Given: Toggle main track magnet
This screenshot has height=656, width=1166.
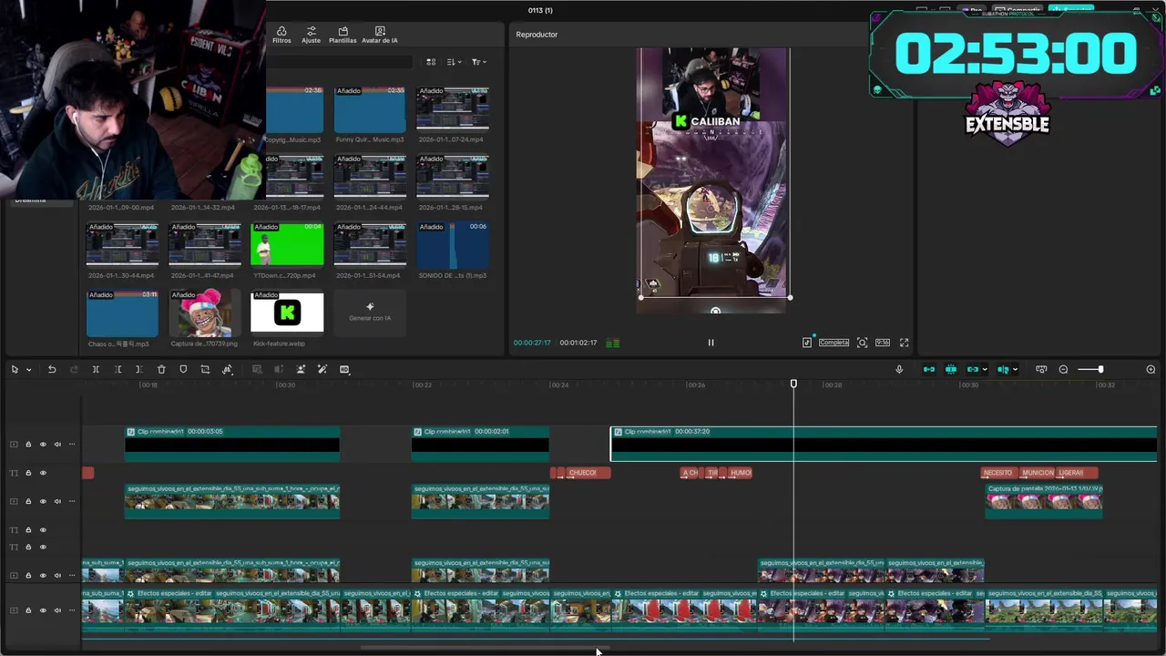Looking at the screenshot, I should [x=929, y=369].
